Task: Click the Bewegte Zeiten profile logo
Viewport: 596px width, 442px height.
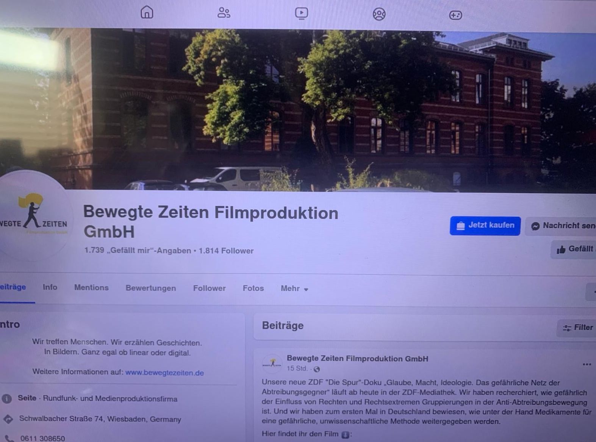Action: pyautogui.click(x=34, y=216)
